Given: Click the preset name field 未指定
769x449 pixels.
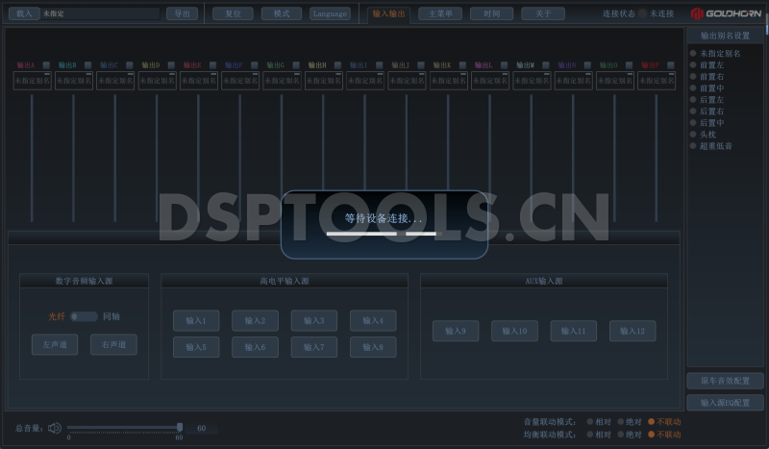Looking at the screenshot, I should pyautogui.click(x=101, y=13).
